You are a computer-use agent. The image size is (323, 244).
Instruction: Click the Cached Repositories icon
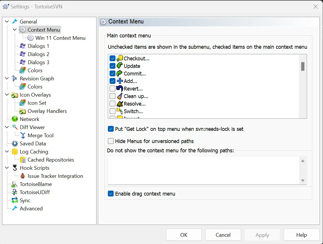tap(23, 160)
